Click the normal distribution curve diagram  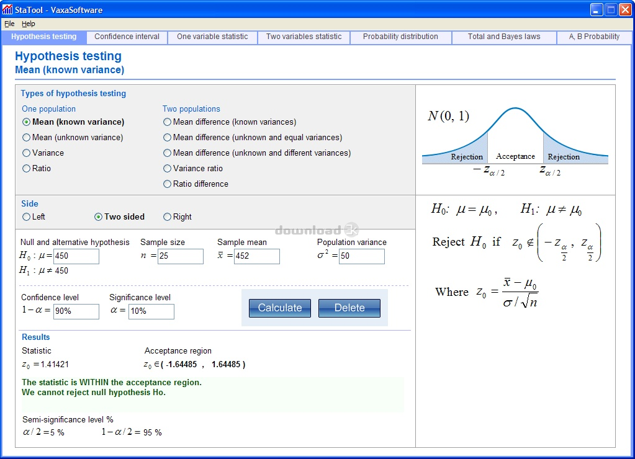tap(515, 140)
